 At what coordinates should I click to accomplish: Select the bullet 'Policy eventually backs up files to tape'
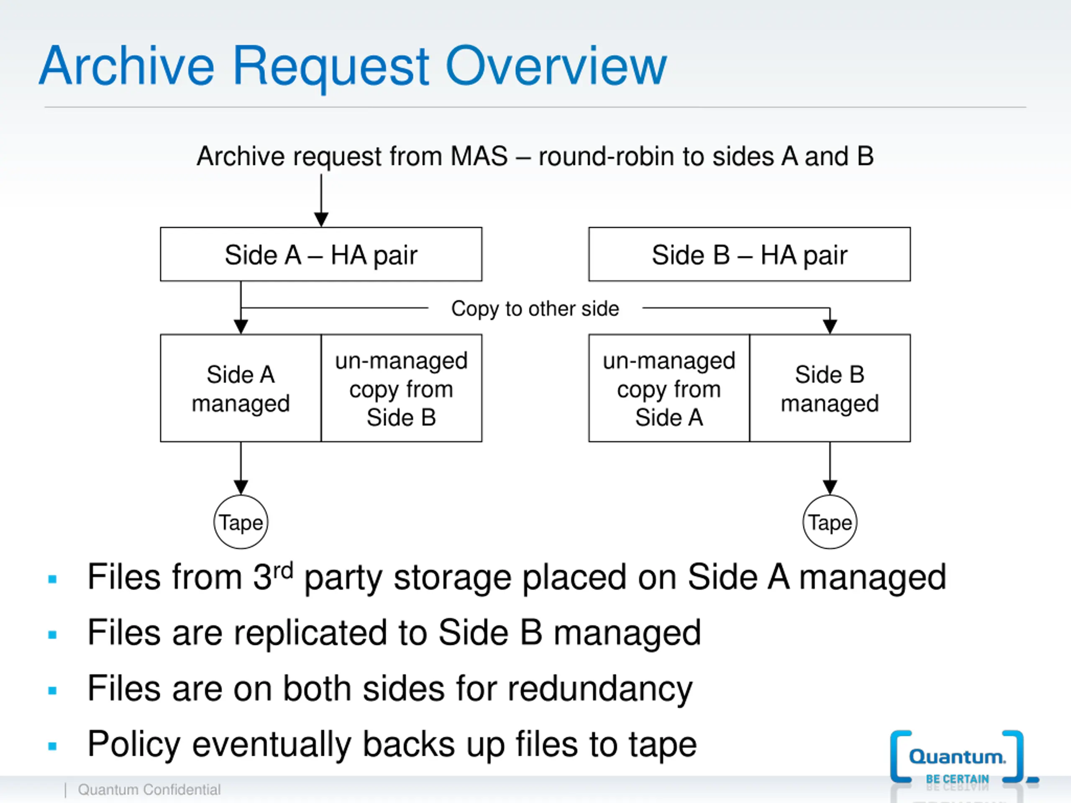tap(392, 744)
